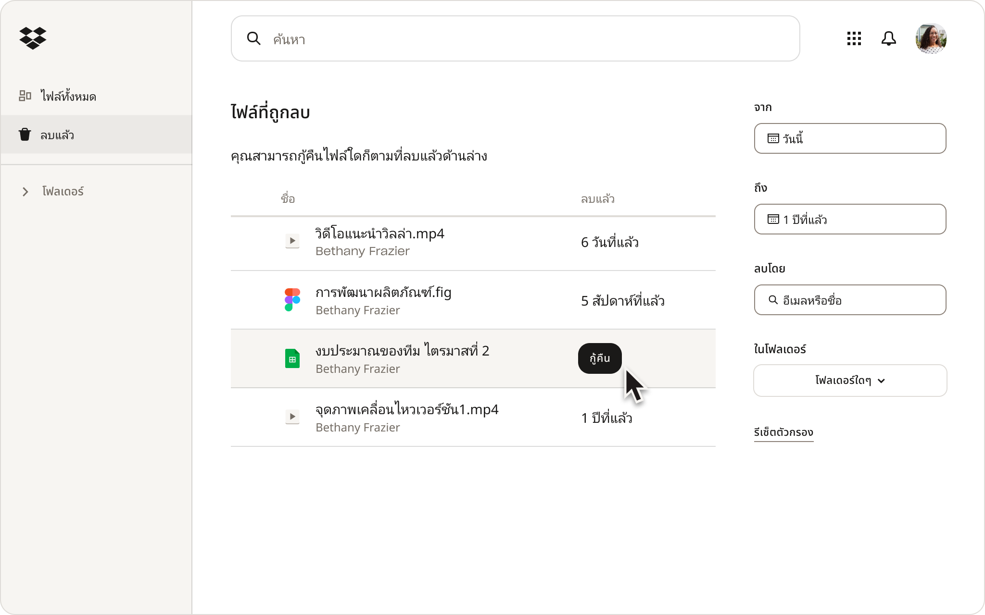
Task: Click Figma icon for การพัฒนาผลิตภัณฑ์.fig
Action: tap(292, 300)
